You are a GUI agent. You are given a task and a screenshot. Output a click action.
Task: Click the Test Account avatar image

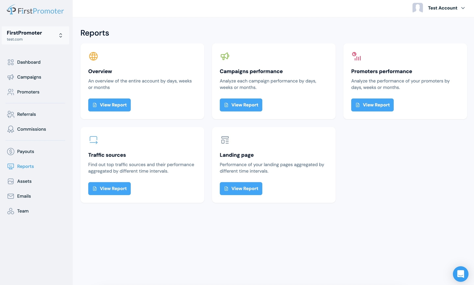tap(418, 8)
